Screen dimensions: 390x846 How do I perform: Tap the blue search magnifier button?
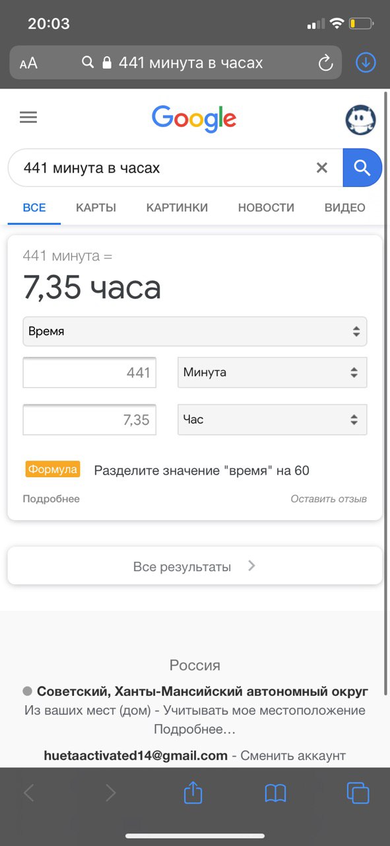coord(362,168)
